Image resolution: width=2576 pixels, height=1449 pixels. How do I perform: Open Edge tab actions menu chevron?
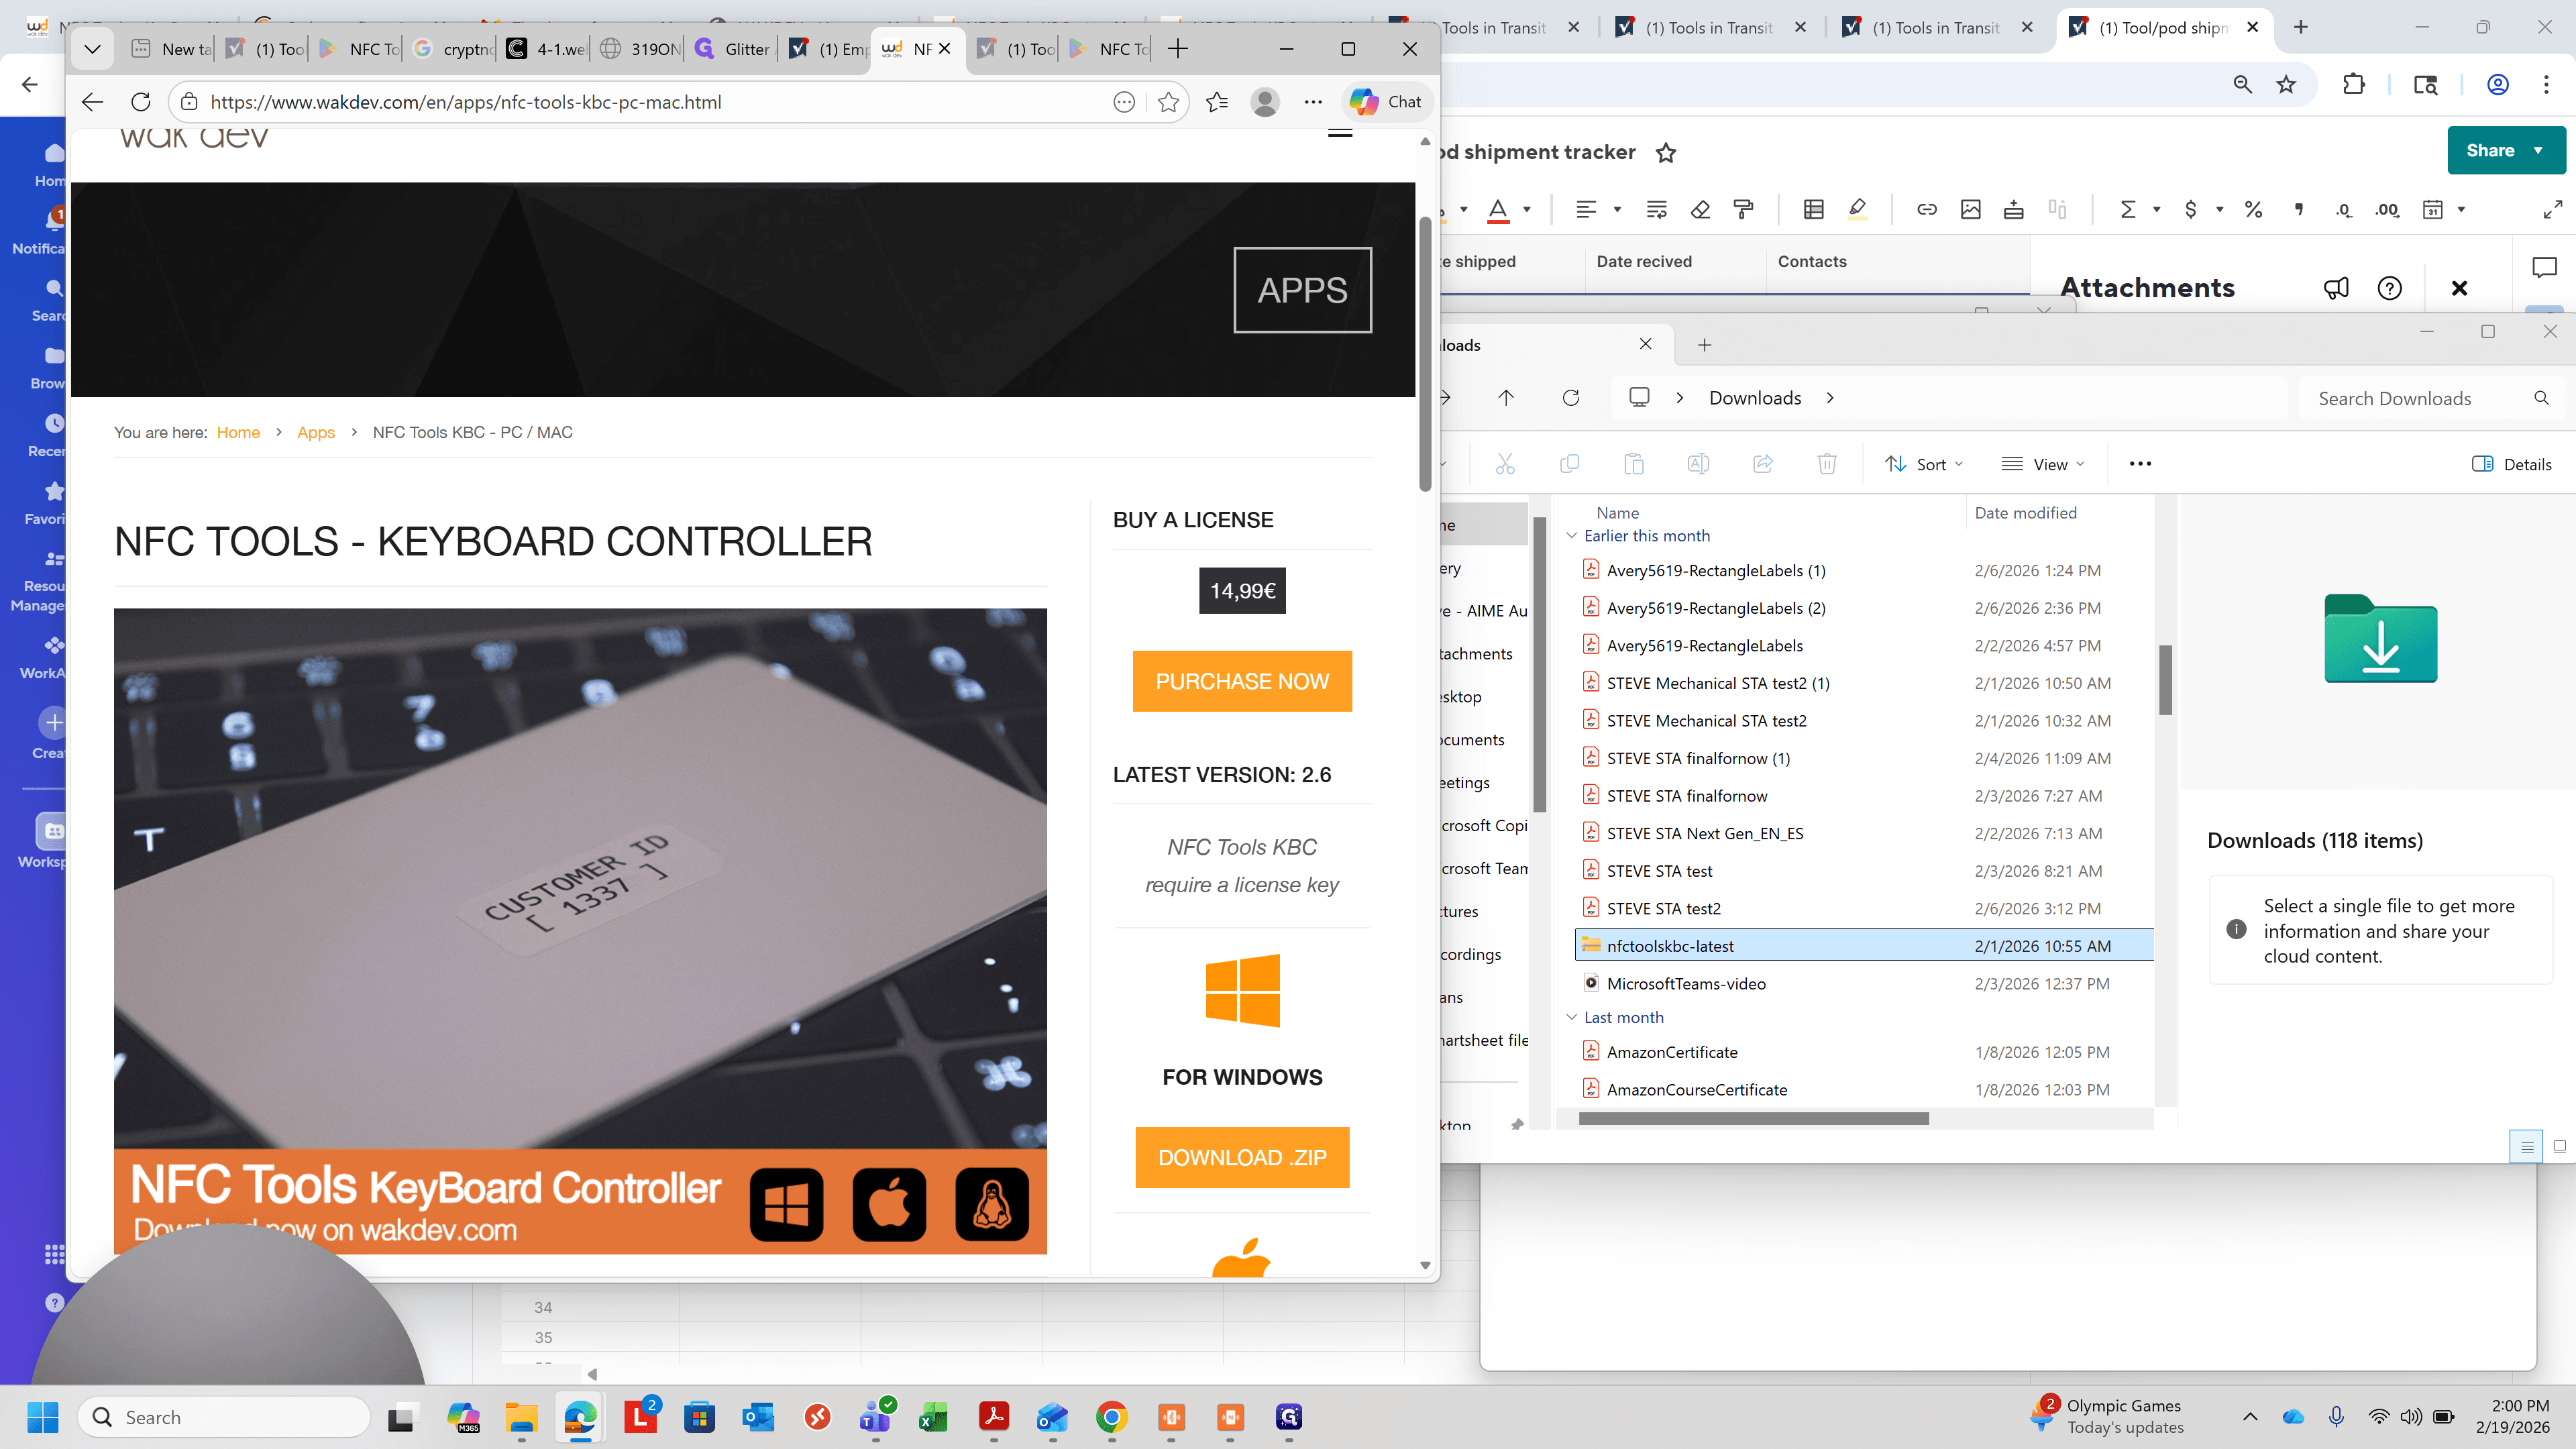click(92, 49)
